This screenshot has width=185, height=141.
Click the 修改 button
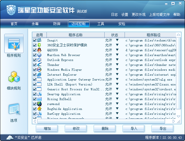click(x=76, y=129)
